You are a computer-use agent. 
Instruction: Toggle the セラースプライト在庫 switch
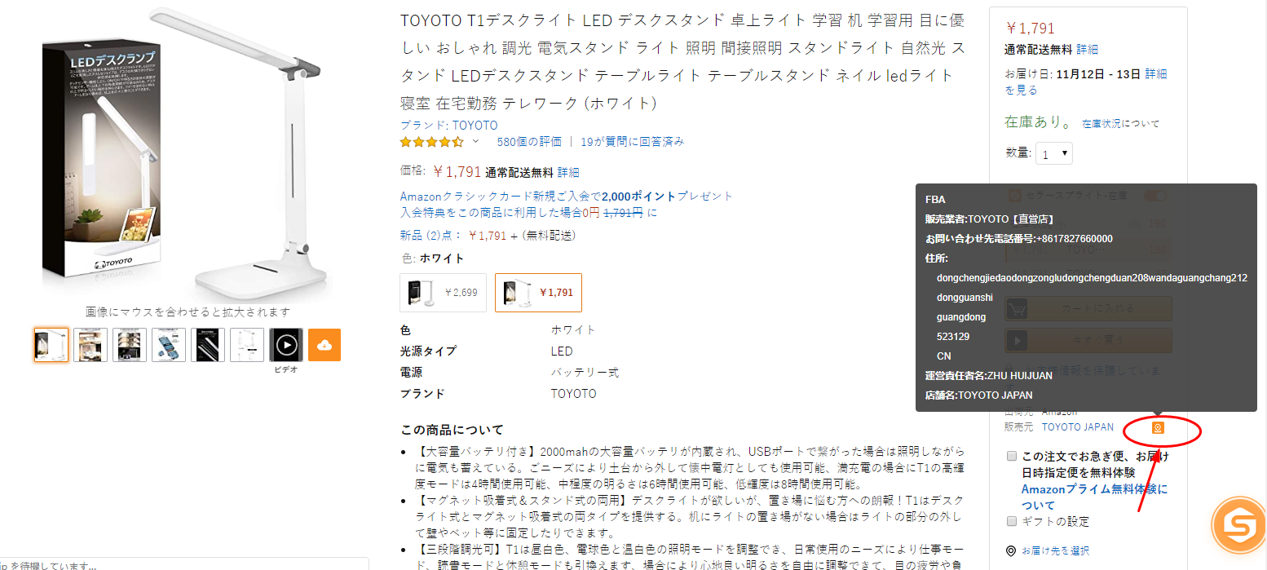[x=1154, y=196]
